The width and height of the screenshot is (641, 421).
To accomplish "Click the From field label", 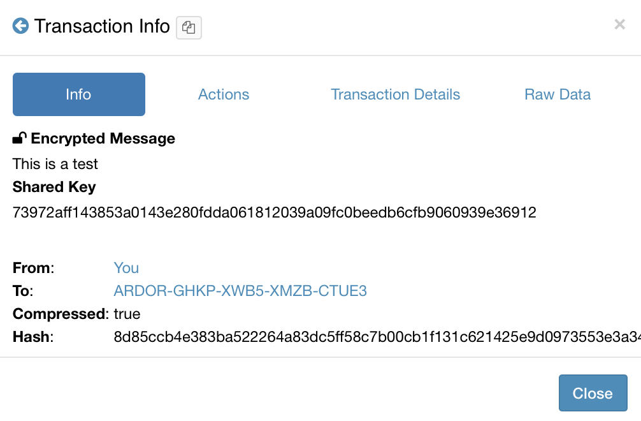I will coord(33,268).
